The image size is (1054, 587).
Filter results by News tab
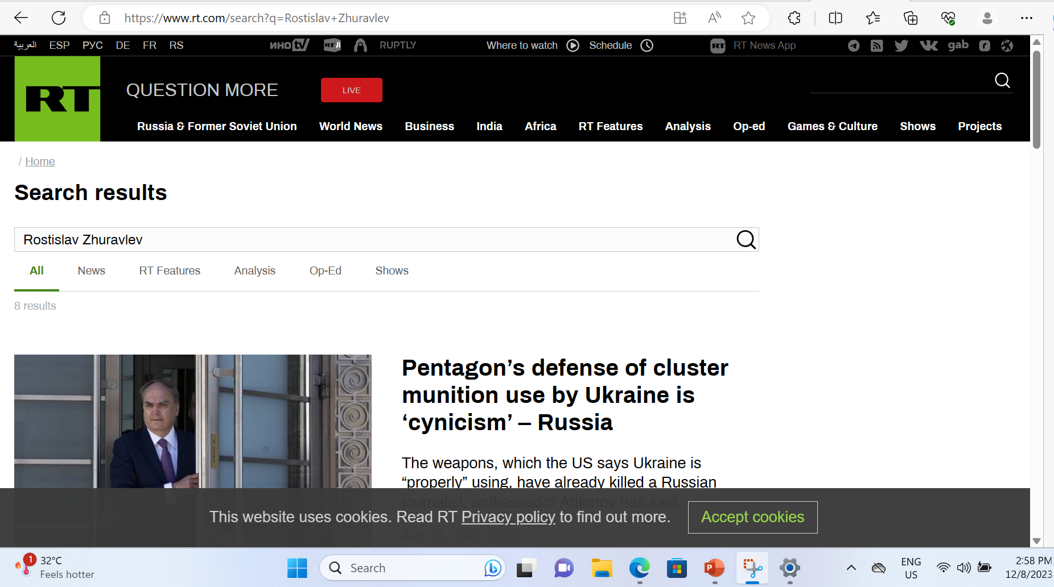[x=92, y=270]
